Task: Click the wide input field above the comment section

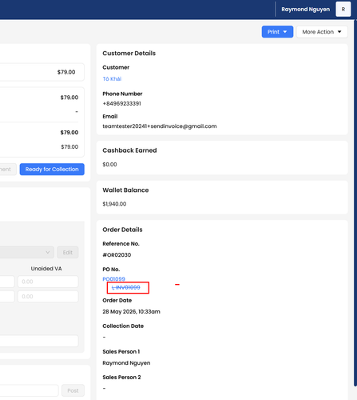Action: (39, 341)
